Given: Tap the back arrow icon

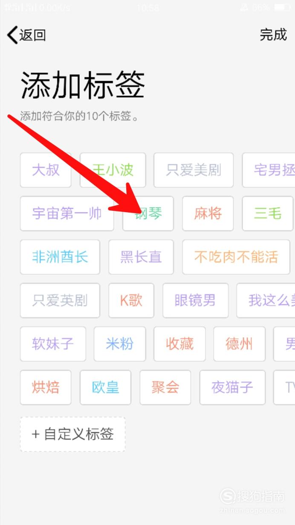Looking at the screenshot, I should click(x=12, y=35).
